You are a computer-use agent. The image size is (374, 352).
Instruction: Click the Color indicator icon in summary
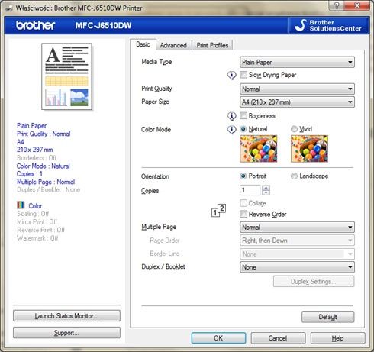(x=21, y=205)
